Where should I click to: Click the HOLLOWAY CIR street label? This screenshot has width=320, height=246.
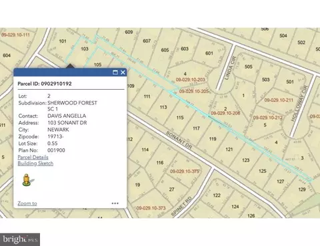pyautogui.click(x=299, y=103)
